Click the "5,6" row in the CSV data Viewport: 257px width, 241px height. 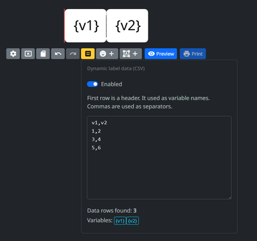(96, 148)
